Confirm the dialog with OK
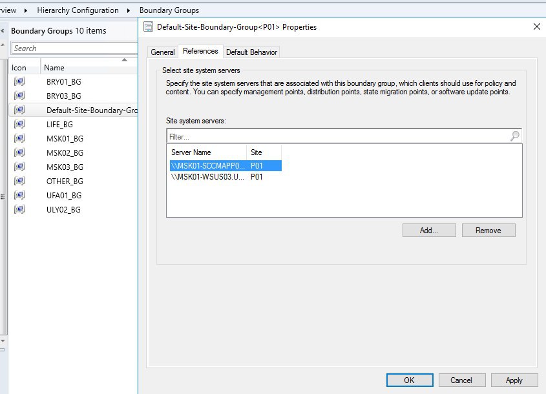546x394 pixels. 410,380
